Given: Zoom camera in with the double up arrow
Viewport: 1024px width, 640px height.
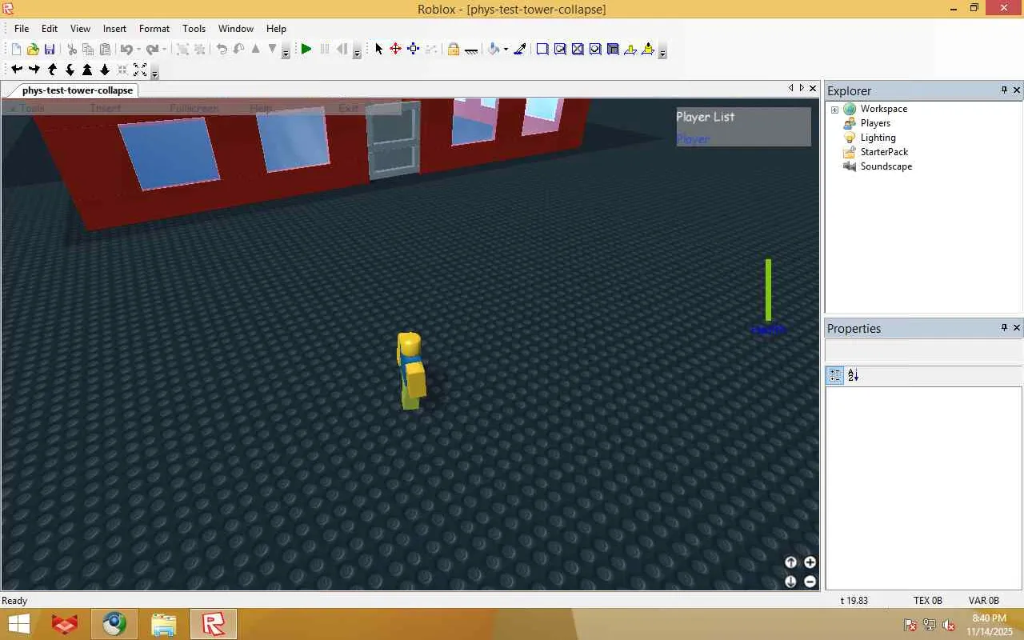Looking at the screenshot, I should click(87, 70).
